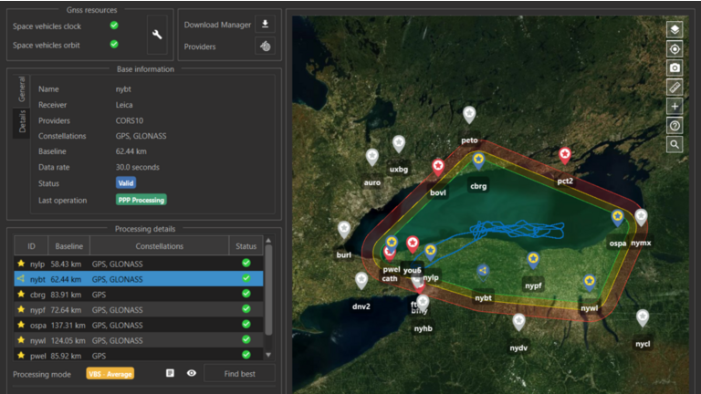Image resolution: width=701 pixels, height=394 pixels.
Task: Click the center-on-location target icon
Action: tap(675, 49)
